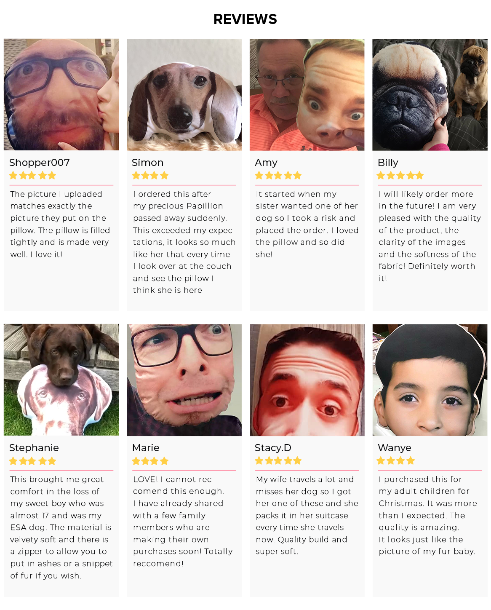
Task: Click reviewer name Stephanie
Action: pyautogui.click(x=34, y=448)
